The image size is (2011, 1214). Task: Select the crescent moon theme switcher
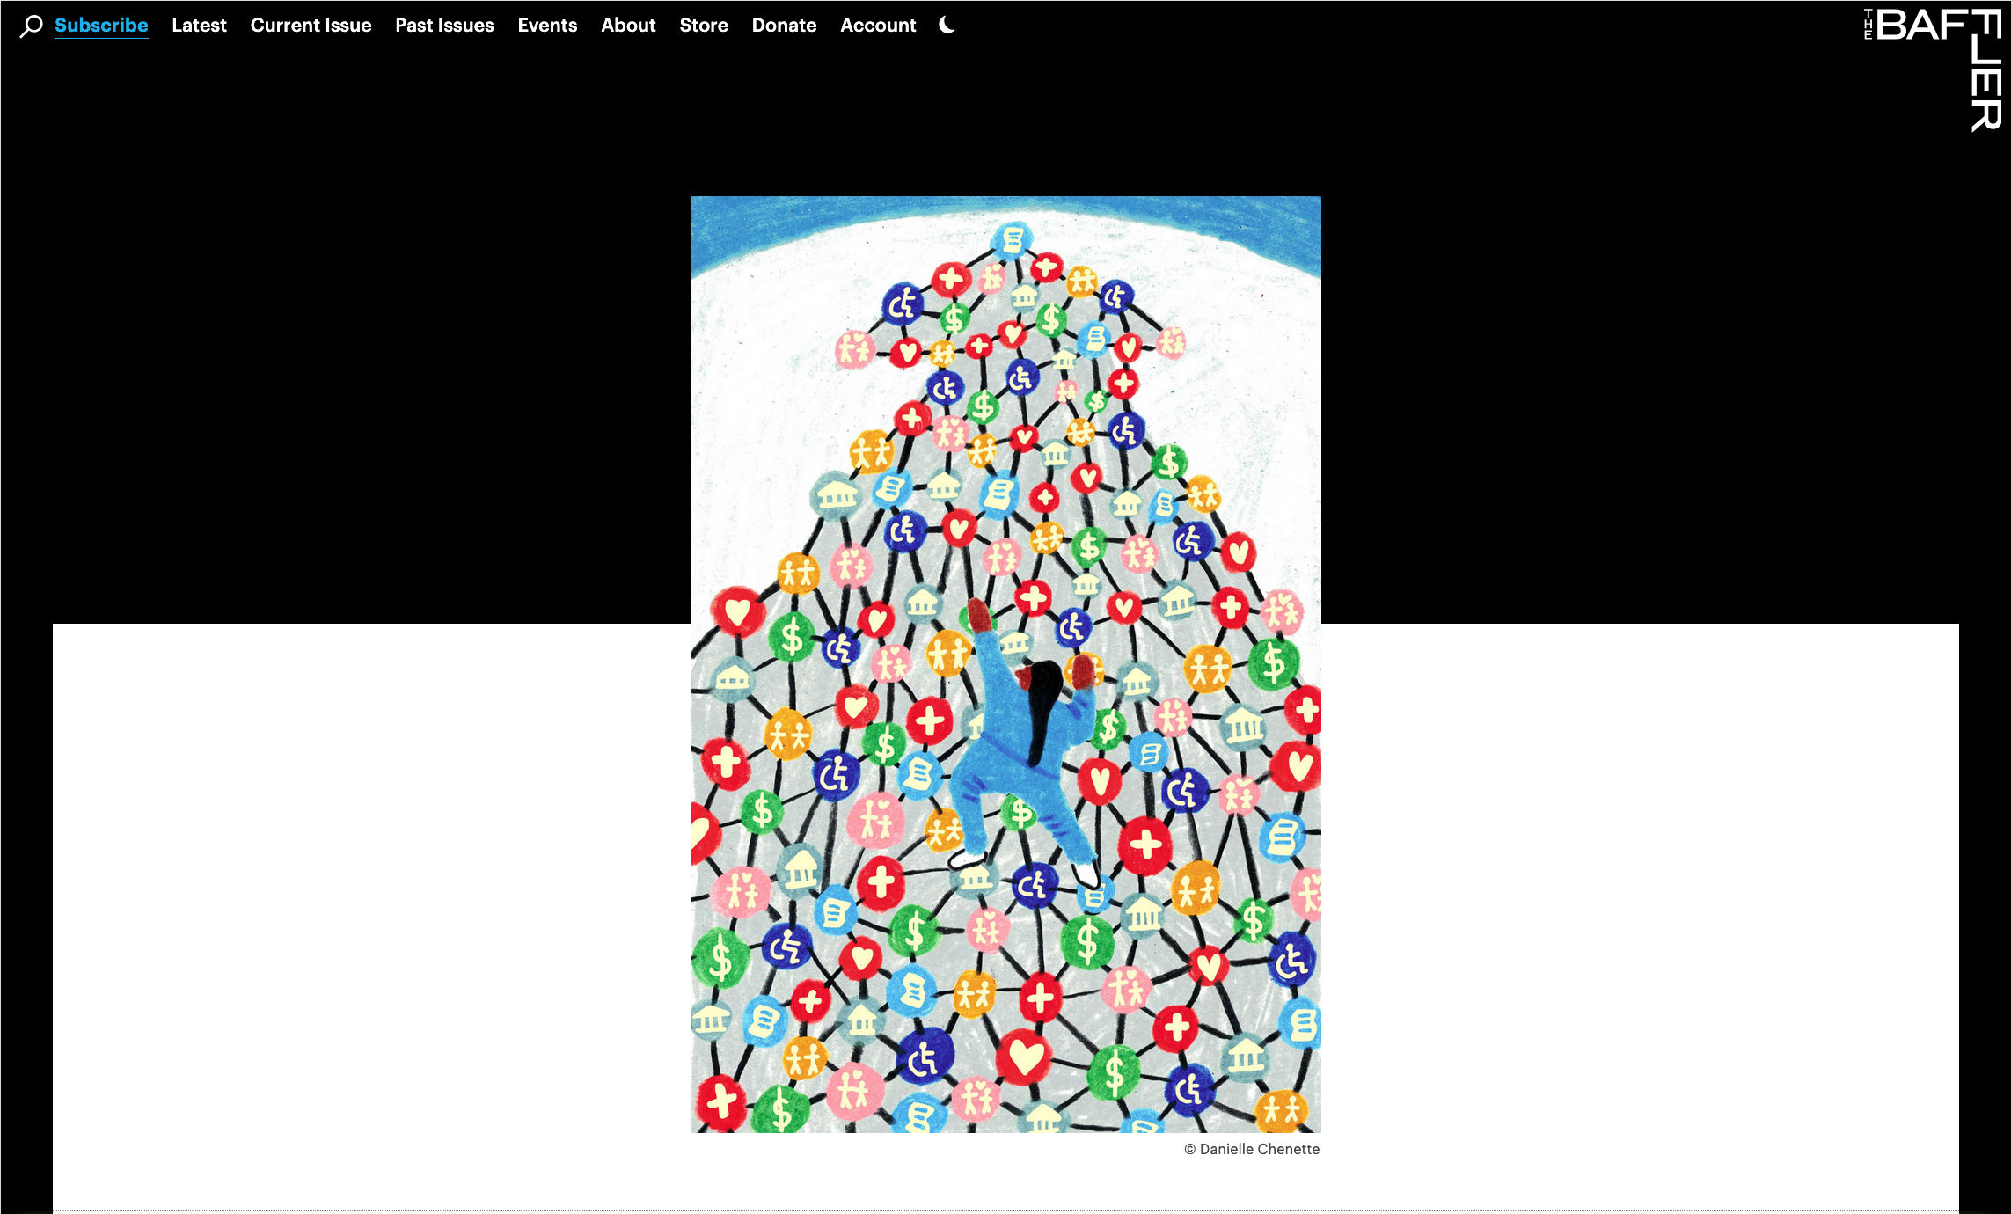[945, 26]
